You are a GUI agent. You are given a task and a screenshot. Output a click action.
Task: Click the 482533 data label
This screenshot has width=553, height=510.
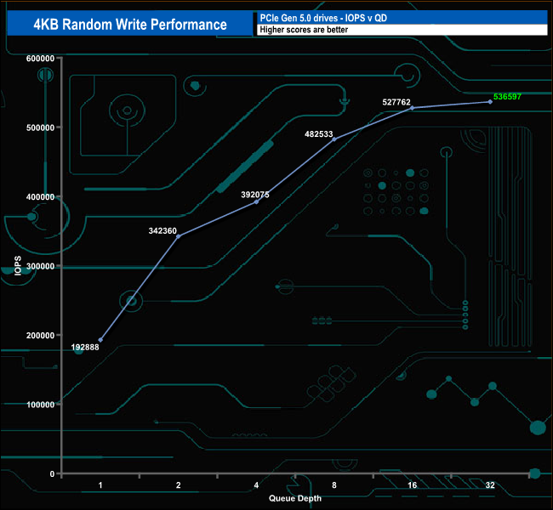click(319, 134)
